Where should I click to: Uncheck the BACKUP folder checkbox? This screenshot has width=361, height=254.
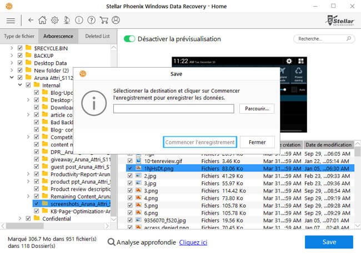point(21,56)
